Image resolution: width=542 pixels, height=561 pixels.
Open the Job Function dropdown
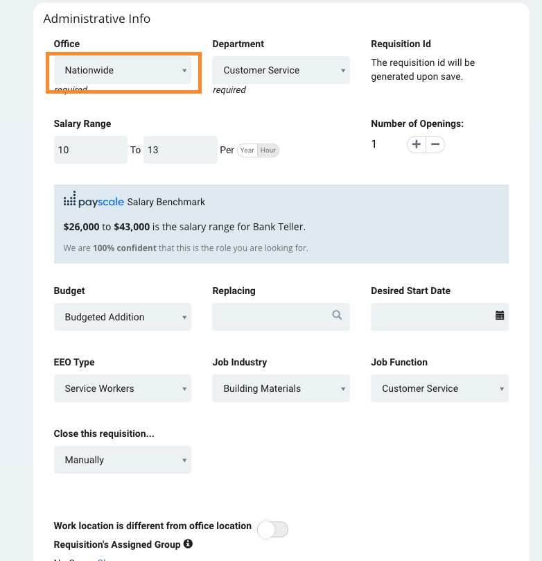[439, 388]
